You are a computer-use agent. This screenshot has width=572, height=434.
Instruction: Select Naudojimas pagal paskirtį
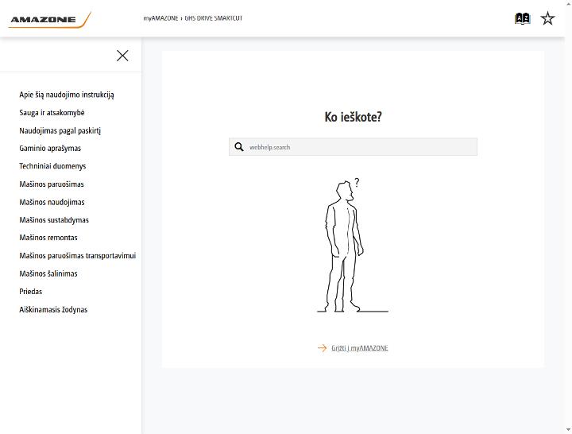pos(60,130)
